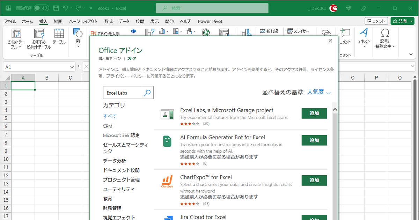Insert a hierarchy chart from ribbon
Screen dimensions: 419x220
(x=177, y=31)
